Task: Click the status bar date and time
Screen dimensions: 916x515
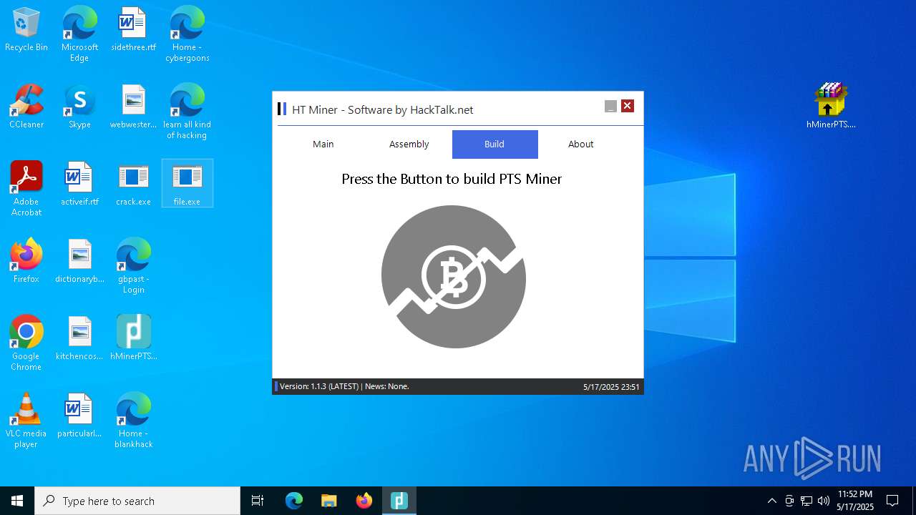Action: 611,387
